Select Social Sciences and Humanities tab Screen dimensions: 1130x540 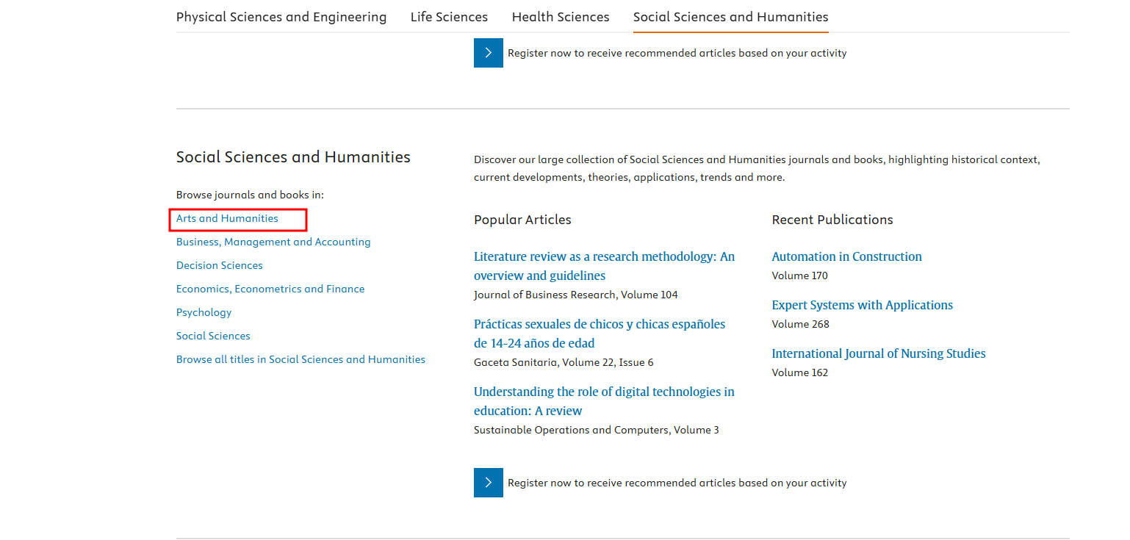tap(730, 17)
